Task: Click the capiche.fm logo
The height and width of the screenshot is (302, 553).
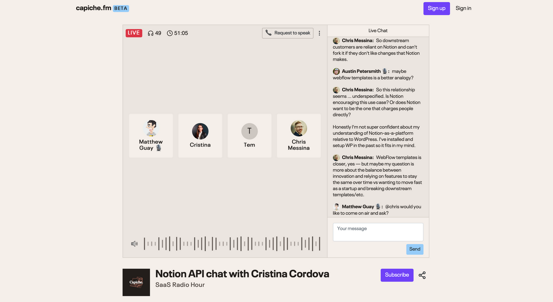Action: coord(93,8)
